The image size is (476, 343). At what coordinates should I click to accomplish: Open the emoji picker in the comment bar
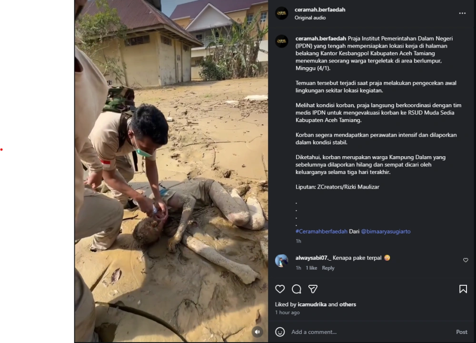280,332
